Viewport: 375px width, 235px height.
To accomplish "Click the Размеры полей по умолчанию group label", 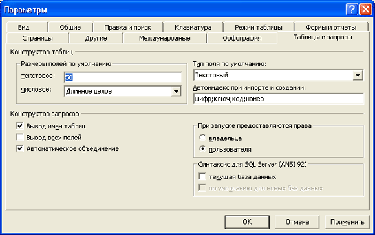I will pos(66,64).
